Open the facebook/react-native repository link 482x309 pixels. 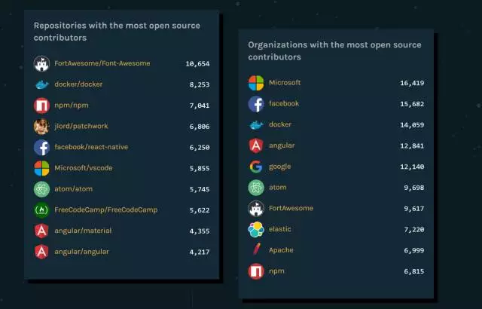(x=91, y=147)
